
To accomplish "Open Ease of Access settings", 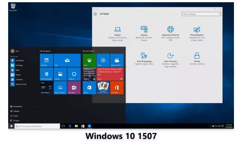I will tap(170, 60).
